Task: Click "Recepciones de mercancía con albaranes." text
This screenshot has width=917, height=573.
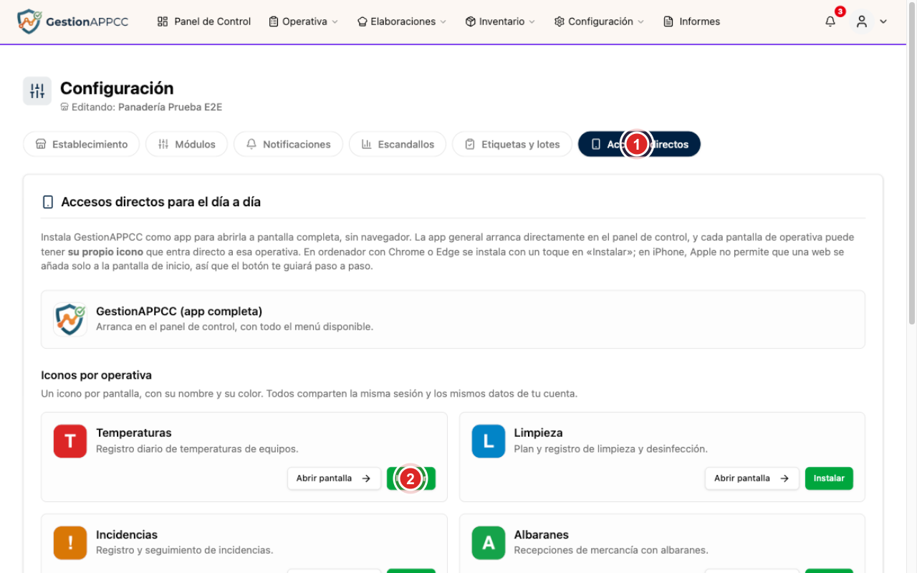Action: 611,550
